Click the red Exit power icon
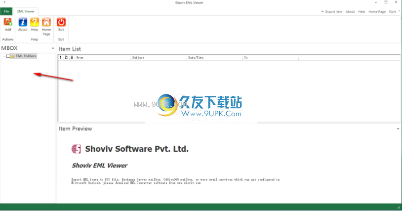 point(61,22)
